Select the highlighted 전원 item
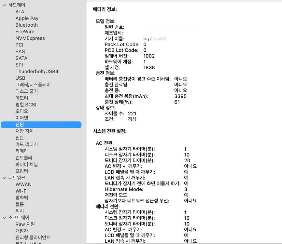Screen dimensions: 282x244 41,125
